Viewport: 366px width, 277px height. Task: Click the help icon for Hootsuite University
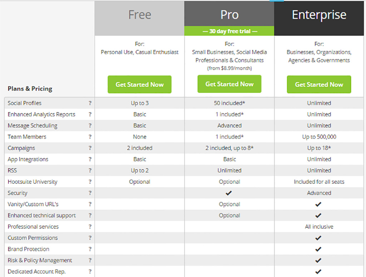click(x=90, y=182)
